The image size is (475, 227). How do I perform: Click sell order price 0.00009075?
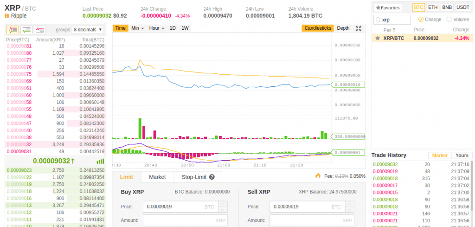(19, 74)
